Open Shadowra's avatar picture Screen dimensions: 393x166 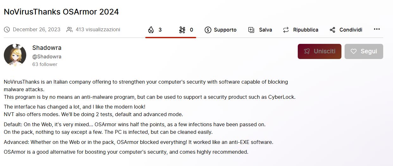pos(15,55)
